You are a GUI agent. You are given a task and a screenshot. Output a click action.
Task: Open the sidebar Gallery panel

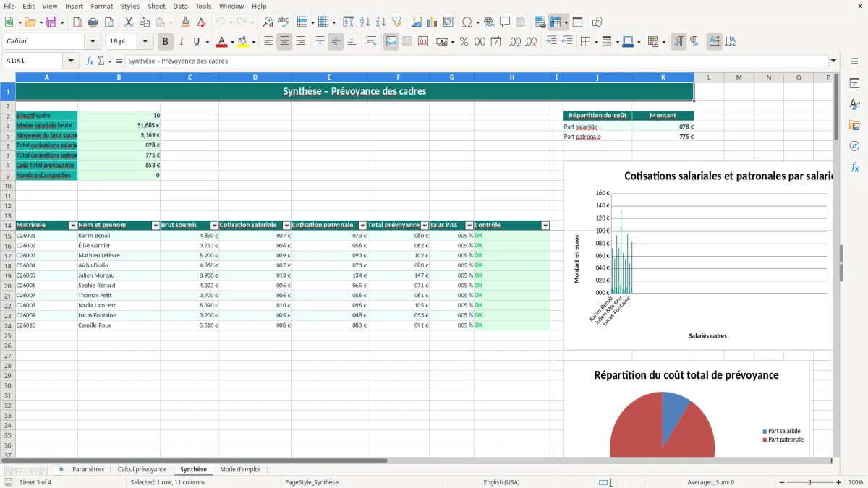[x=854, y=126]
